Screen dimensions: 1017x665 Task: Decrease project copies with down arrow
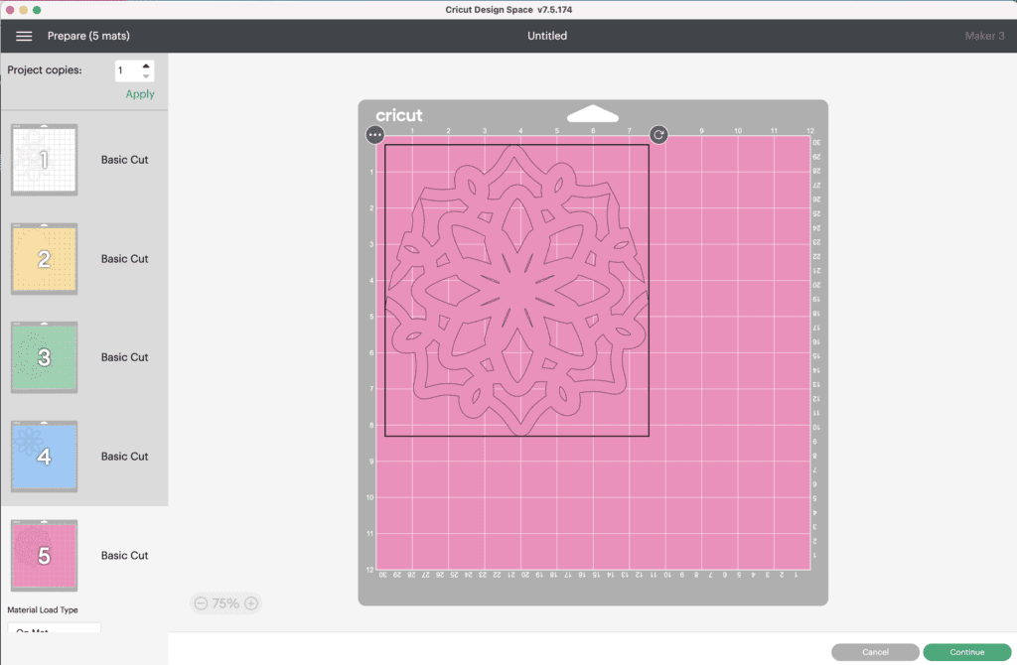[x=146, y=75]
